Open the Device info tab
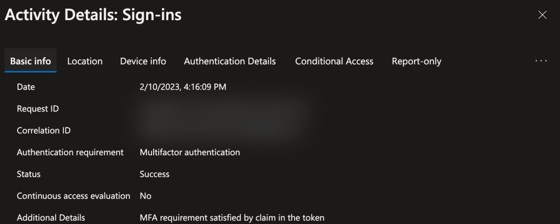Image resolution: width=560 pixels, height=224 pixels. (x=143, y=61)
